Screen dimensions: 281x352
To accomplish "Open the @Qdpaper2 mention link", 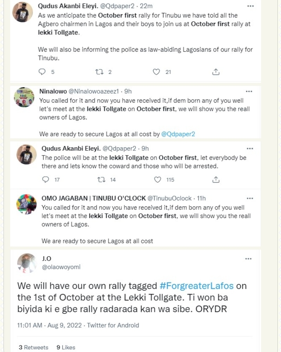I will (178, 134).
